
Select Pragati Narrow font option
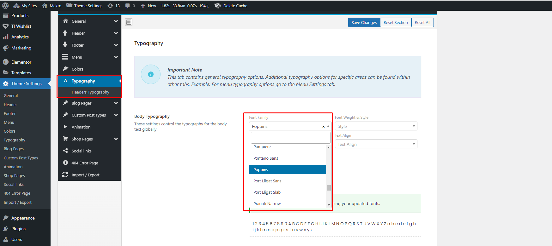point(288,203)
